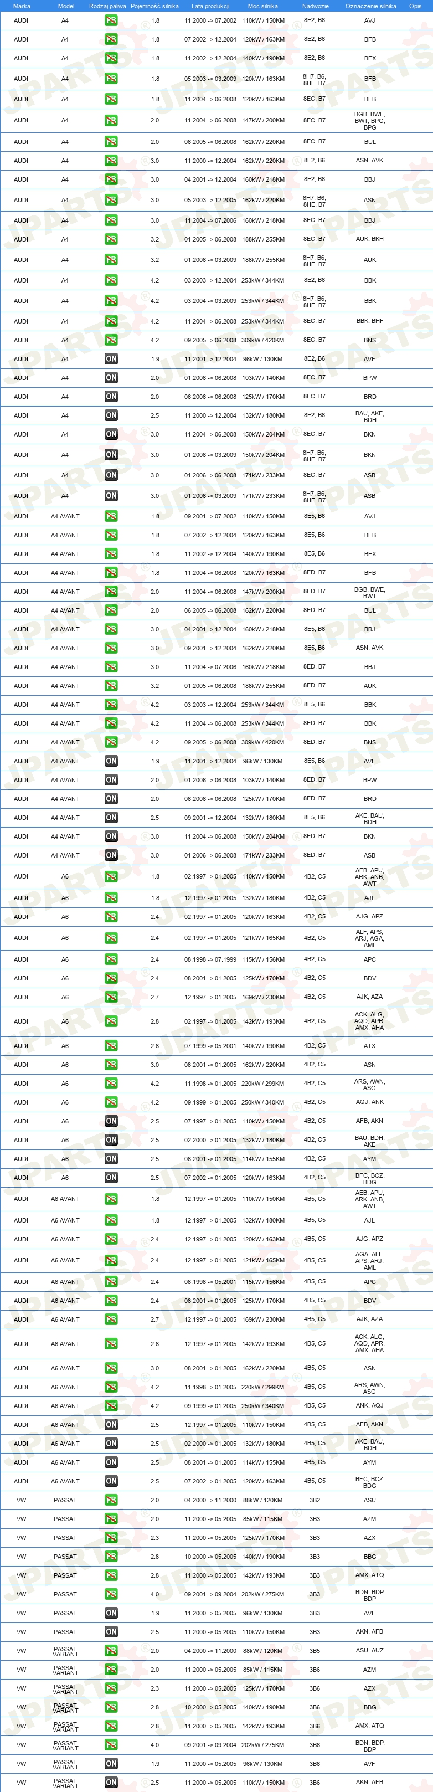Screen dimensions: 433x1792
Task: Click 'AMX, ATQ' in PASSAT 3B3 row
Action: click(x=370, y=1575)
